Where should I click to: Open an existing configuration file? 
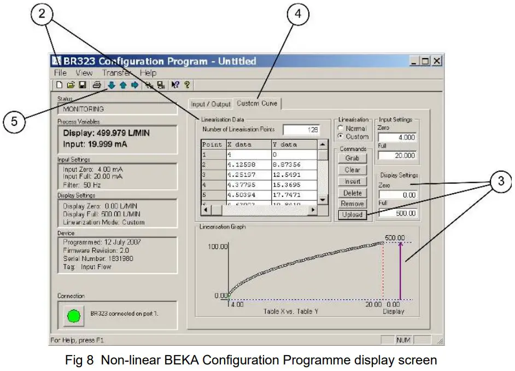(x=71, y=85)
